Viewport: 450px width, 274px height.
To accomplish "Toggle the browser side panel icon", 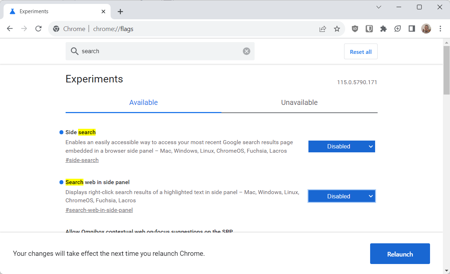I will coord(412,29).
